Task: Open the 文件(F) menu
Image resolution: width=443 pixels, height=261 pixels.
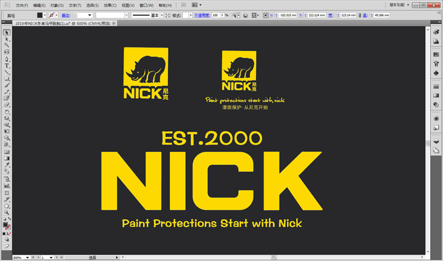Action: [x=22, y=6]
